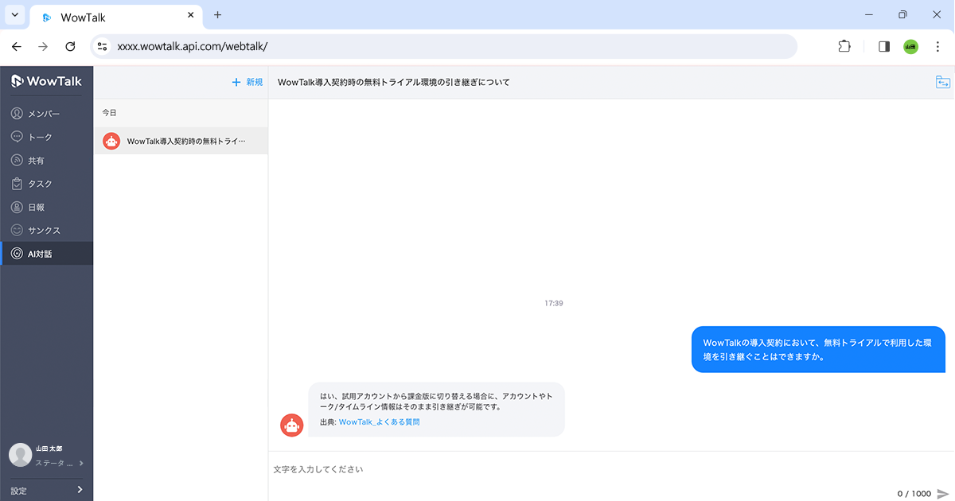Open the browser three-dot menu
The width and height of the screenshot is (955, 501).
coord(937,47)
